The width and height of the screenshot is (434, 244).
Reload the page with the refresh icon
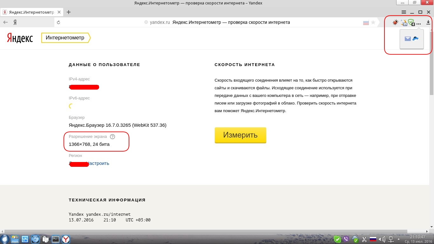58,23
